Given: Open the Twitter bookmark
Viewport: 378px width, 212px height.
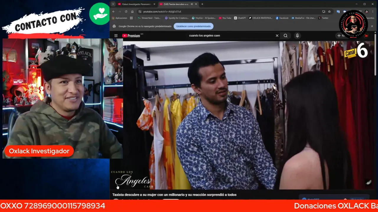Looking at the screenshot, I should [x=323, y=18].
